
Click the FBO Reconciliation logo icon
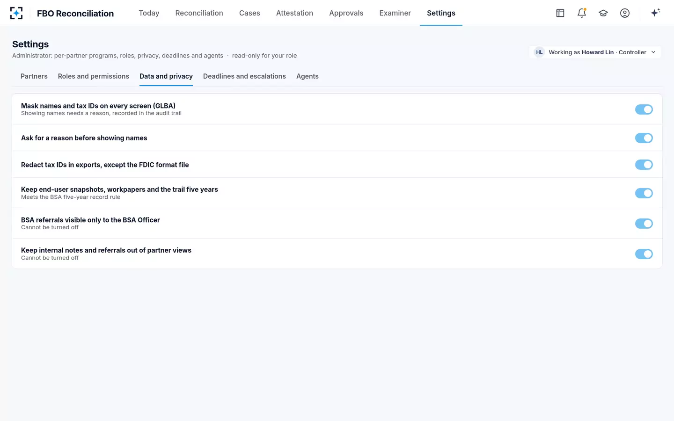(16, 13)
